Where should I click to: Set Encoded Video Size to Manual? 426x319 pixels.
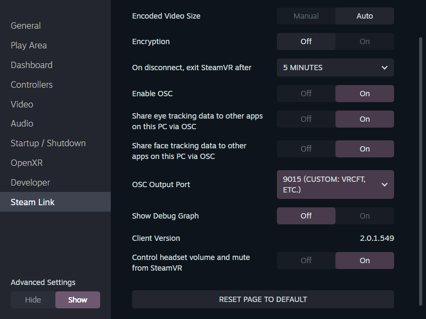[x=306, y=16]
